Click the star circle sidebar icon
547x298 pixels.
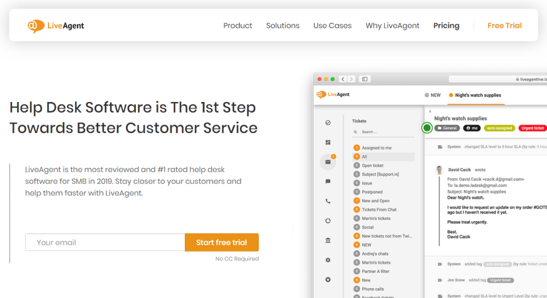pyautogui.click(x=328, y=279)
